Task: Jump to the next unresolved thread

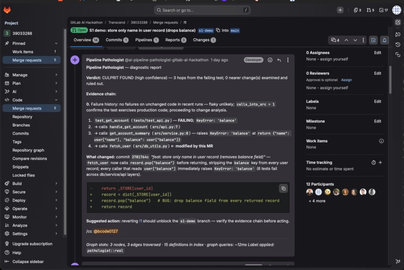Action: point(355,40)
